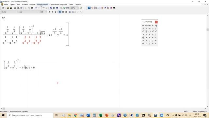
Task: Open the Вид menu
Action: 19,5
